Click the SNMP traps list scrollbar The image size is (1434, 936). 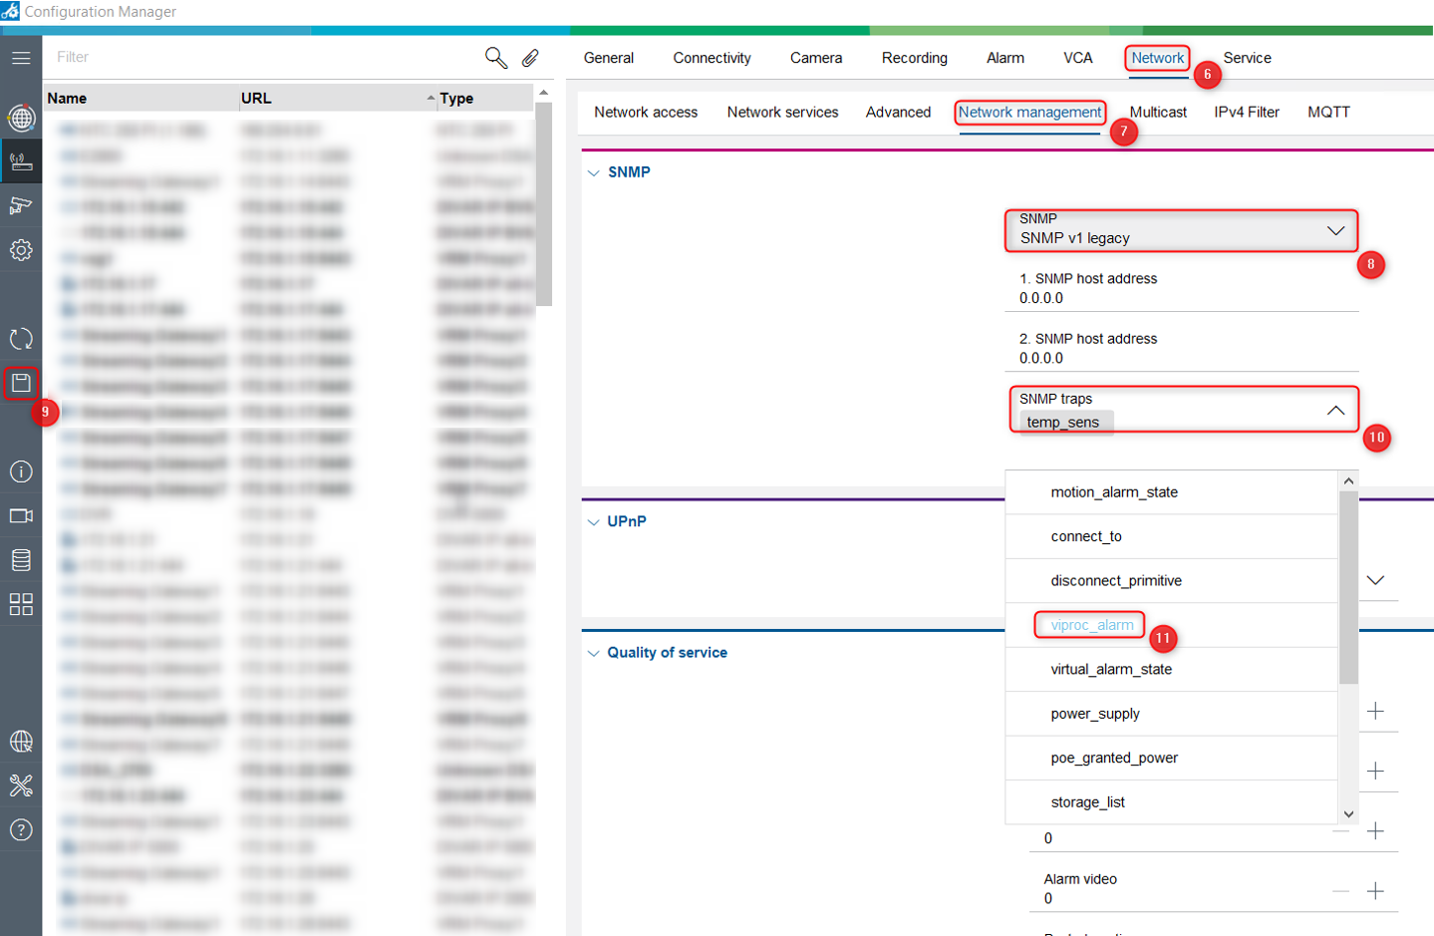tap(1348, 588)
